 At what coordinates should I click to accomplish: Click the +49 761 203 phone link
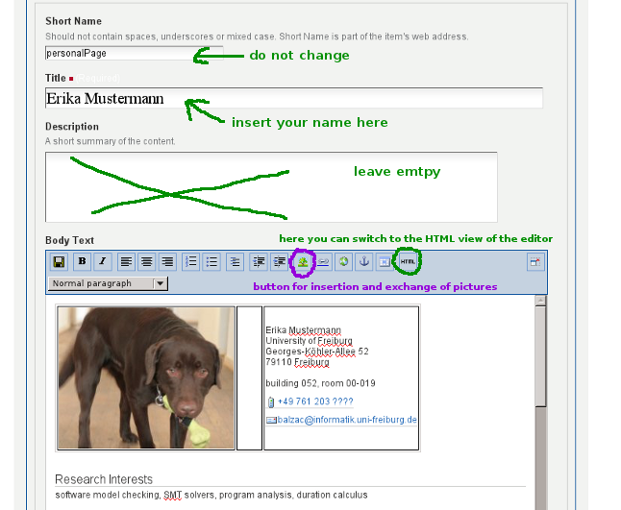[x=314, y=401]
